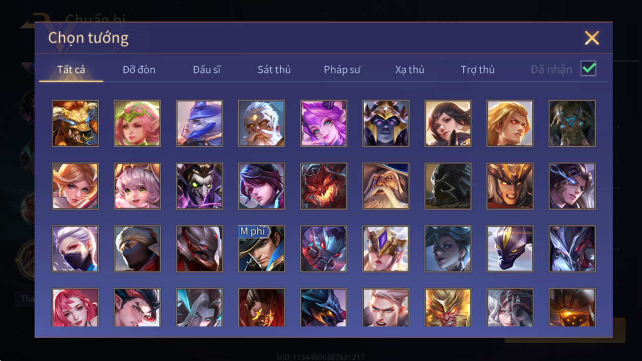Toggle the Đã nhận checkbox
Image resolution: width=642 pixels, height=361 pixels.
[x=588, y=69]
